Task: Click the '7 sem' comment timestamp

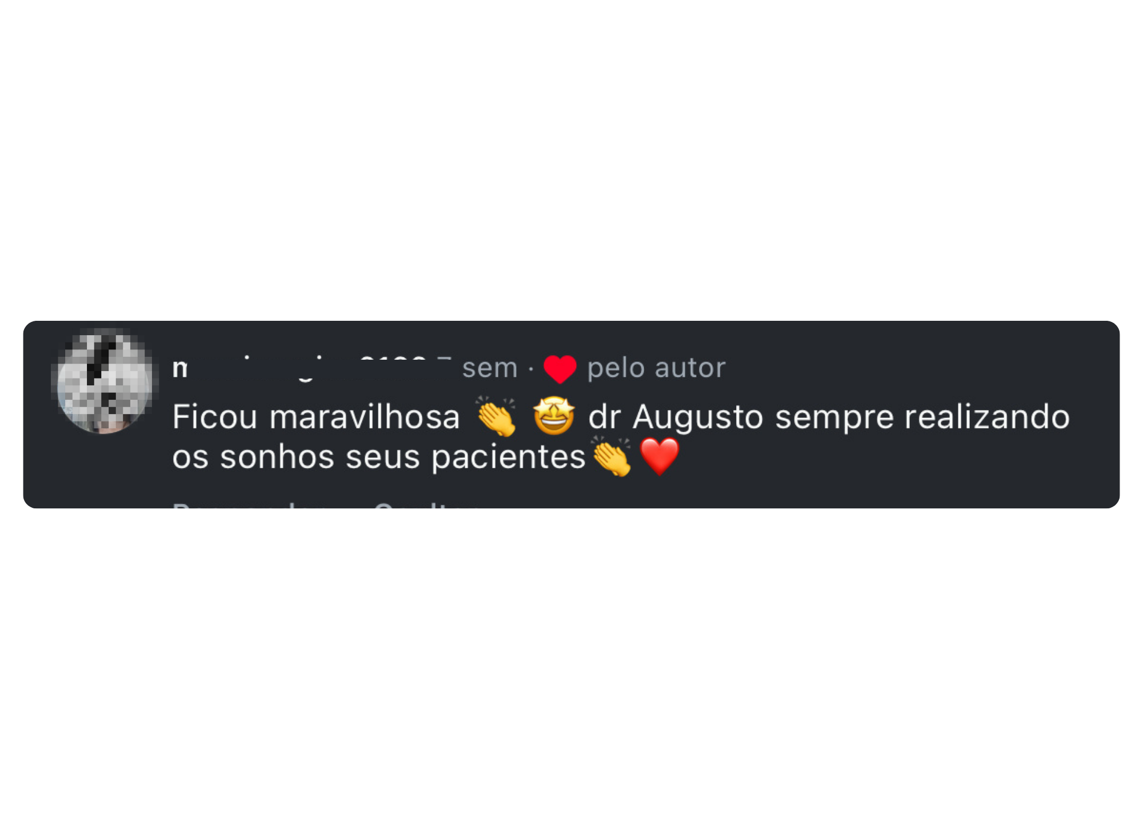Action: click(477, 368)
